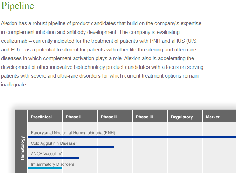Click the ANCA Vasculitis label

click(47, 154)
